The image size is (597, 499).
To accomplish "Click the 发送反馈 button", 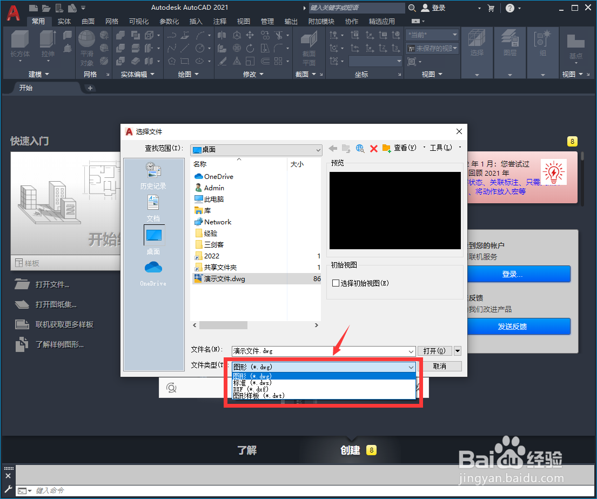I will [519, 327].
